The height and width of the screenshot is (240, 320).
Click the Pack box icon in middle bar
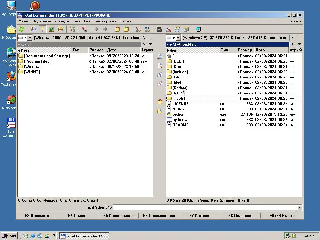[160, 102]
